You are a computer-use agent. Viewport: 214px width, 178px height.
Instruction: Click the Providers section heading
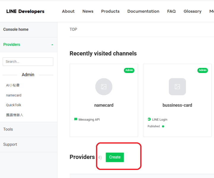coord(82,157)
